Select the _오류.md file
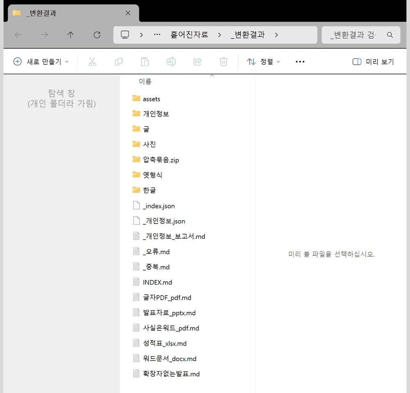The height and width of the screenshot is (393, 410). (x=151, y=251)
